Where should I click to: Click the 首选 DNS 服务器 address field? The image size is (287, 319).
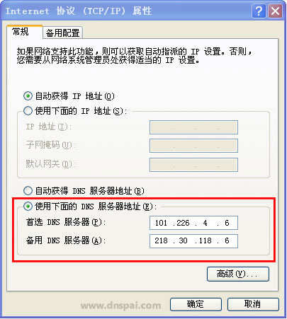point(193,223)
